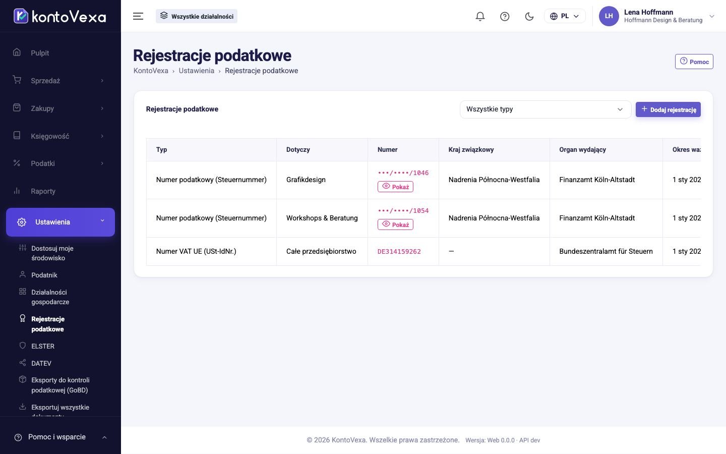
Task: Open the Wszystkie działalności selector
Action: (x=197, y=16)
